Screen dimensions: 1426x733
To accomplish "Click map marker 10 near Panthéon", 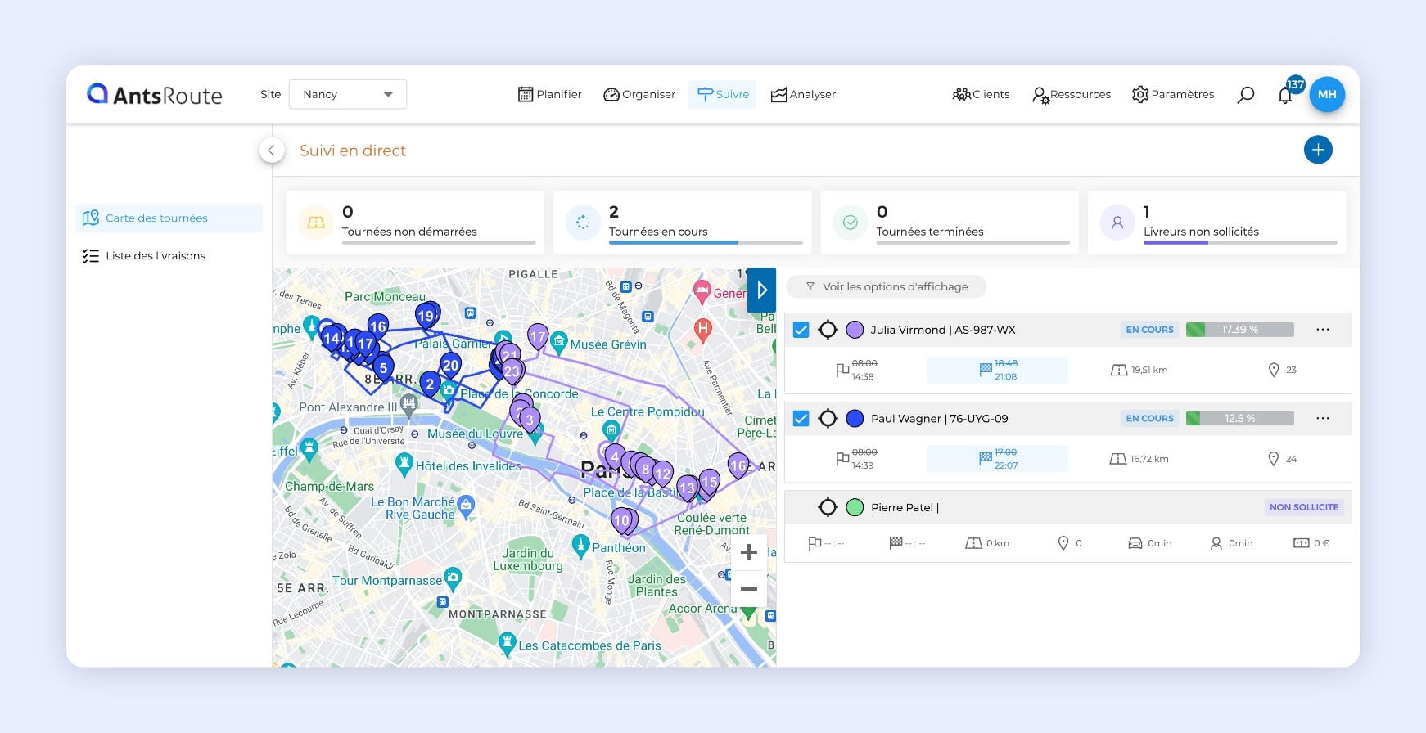I will 622,521.
